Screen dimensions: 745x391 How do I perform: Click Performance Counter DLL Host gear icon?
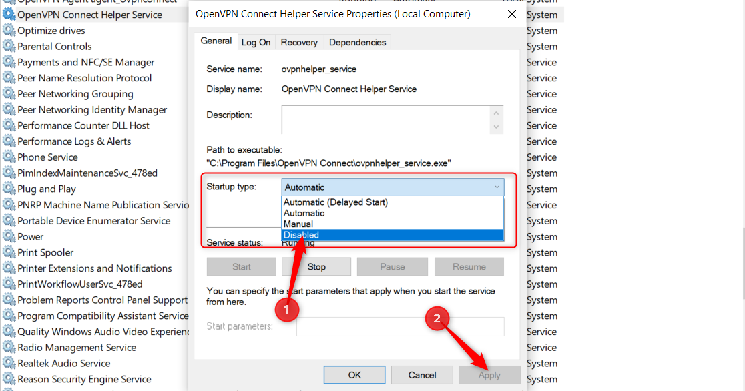coord(9,125)
